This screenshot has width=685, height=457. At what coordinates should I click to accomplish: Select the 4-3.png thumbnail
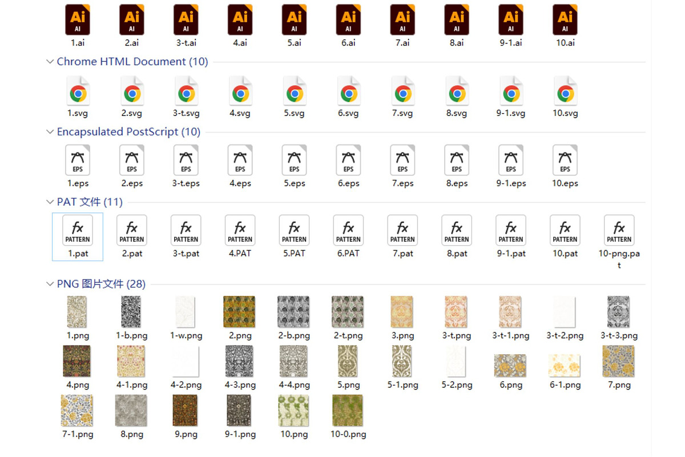[240, 361]
